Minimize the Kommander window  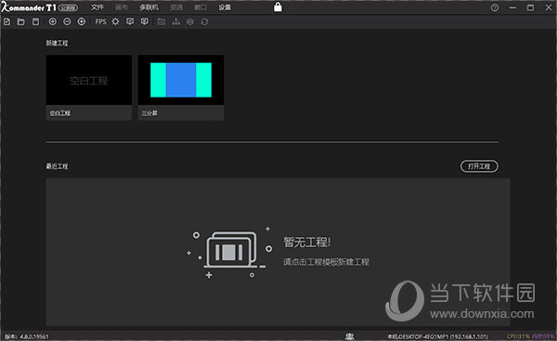512,7
